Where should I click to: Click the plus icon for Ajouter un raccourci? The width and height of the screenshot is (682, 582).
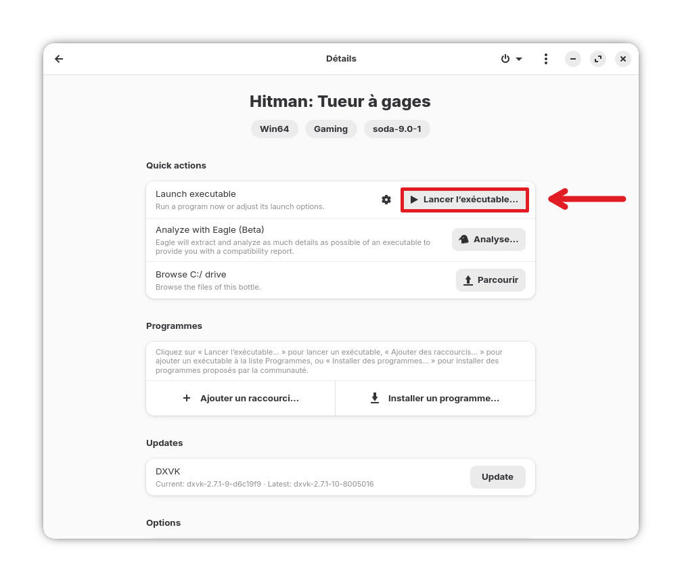(x=187, y=399)
